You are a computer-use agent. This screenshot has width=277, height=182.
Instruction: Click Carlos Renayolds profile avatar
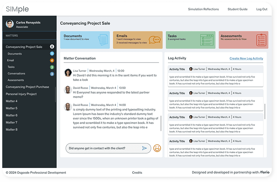[x=10, y=24]
